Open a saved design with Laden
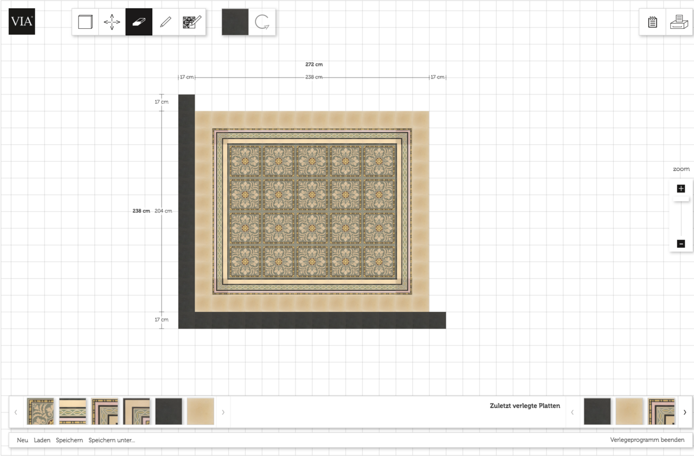Screen dimensions: 694x456 [x=42, y=440]
